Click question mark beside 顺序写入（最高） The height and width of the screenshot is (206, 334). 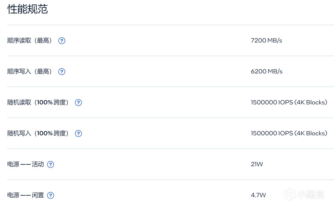(x=62, y=72)
